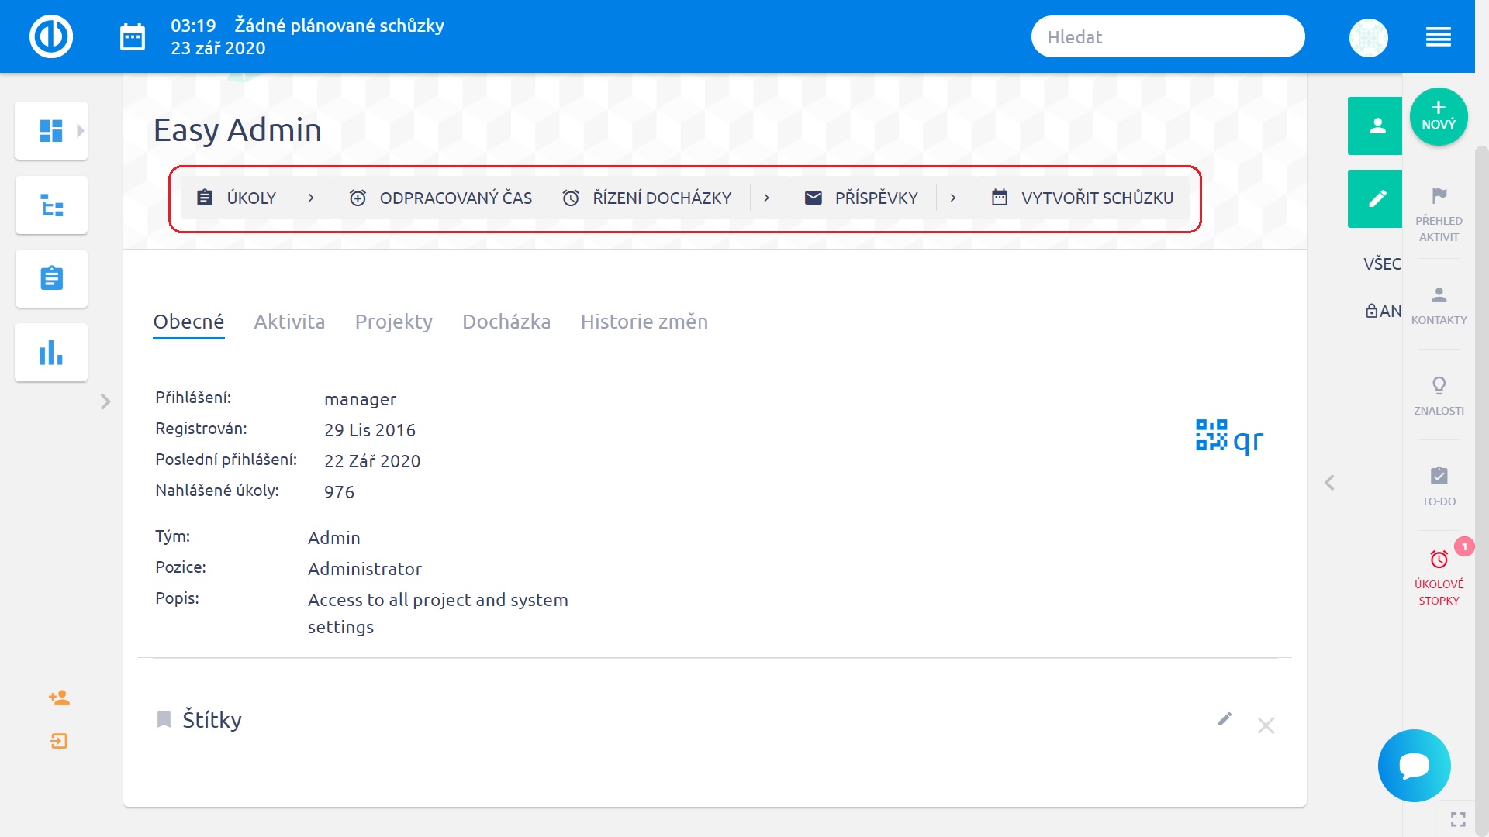The height and width of the screenshot is (837, 1489).
Task: Open Úkolové stopky timer icon
Action: [1439, 560]
